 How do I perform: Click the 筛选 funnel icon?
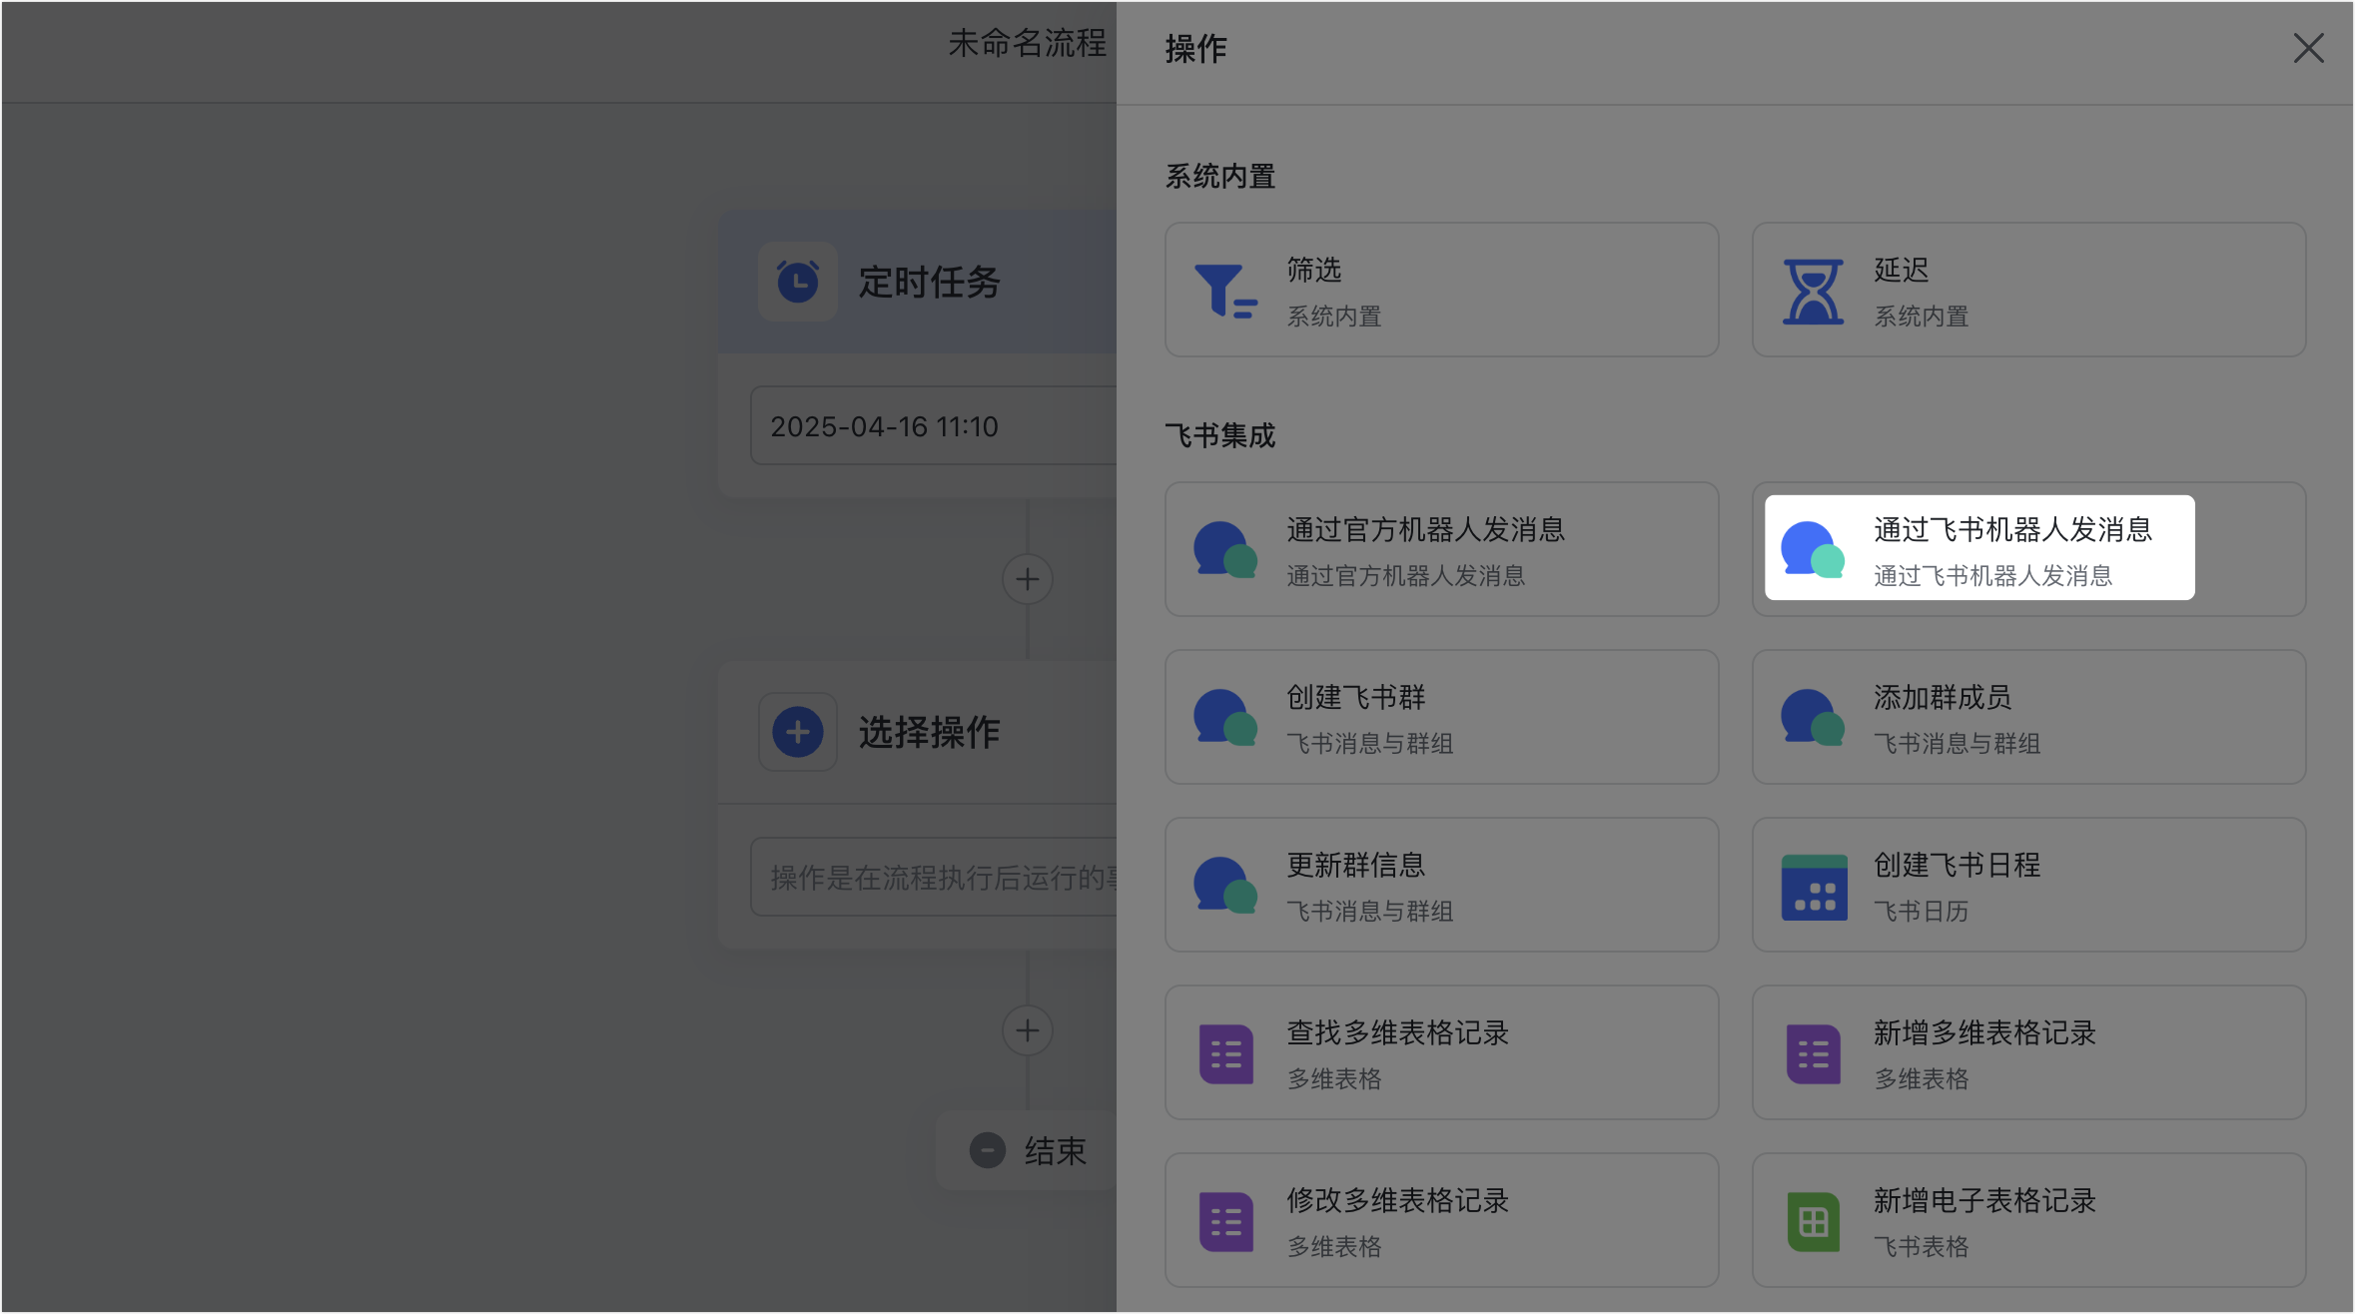[x=1225, y=291]
